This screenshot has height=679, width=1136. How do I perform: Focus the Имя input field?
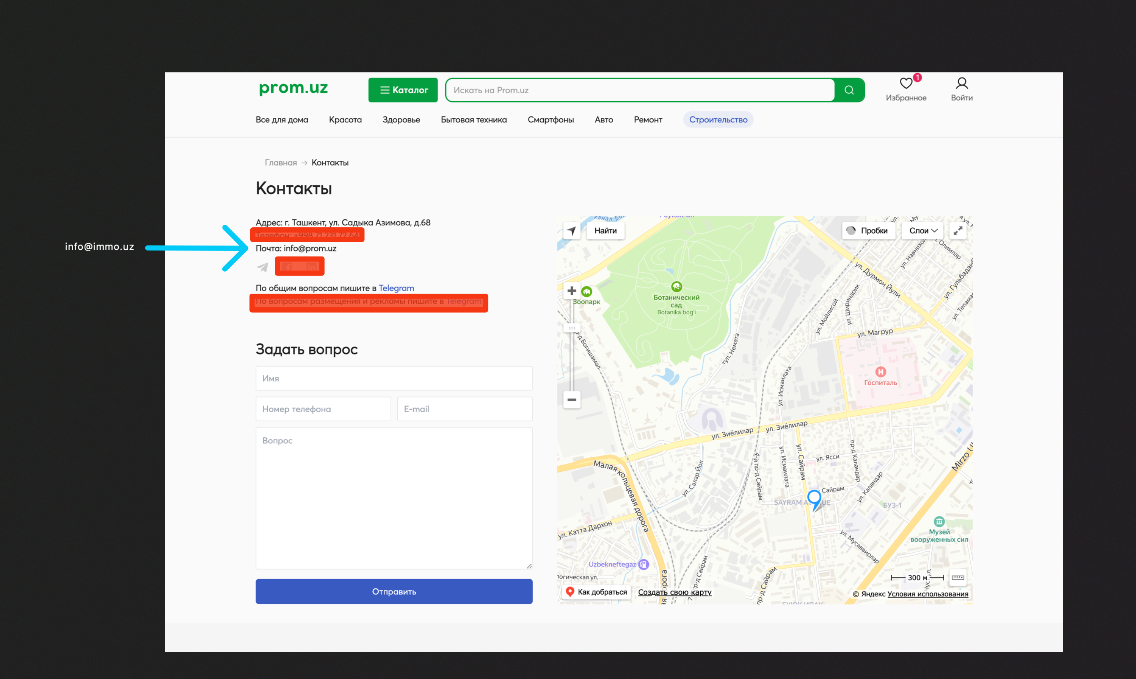coord(394,379)
